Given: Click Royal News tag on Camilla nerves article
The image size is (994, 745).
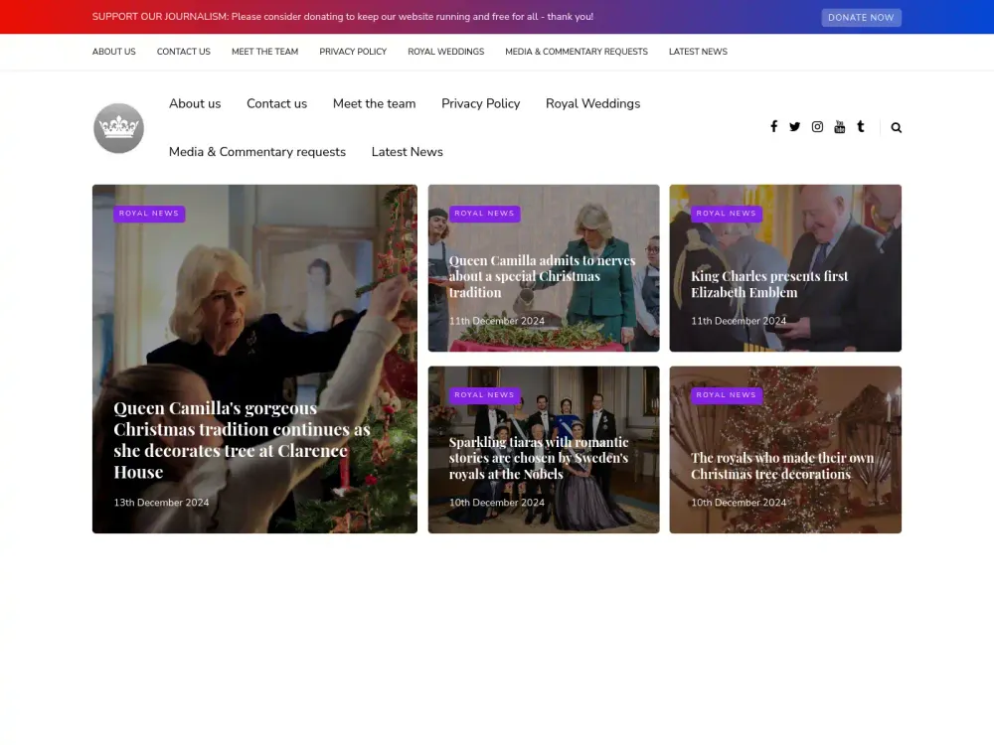Looking at the screenshot, I should point(484,214).
